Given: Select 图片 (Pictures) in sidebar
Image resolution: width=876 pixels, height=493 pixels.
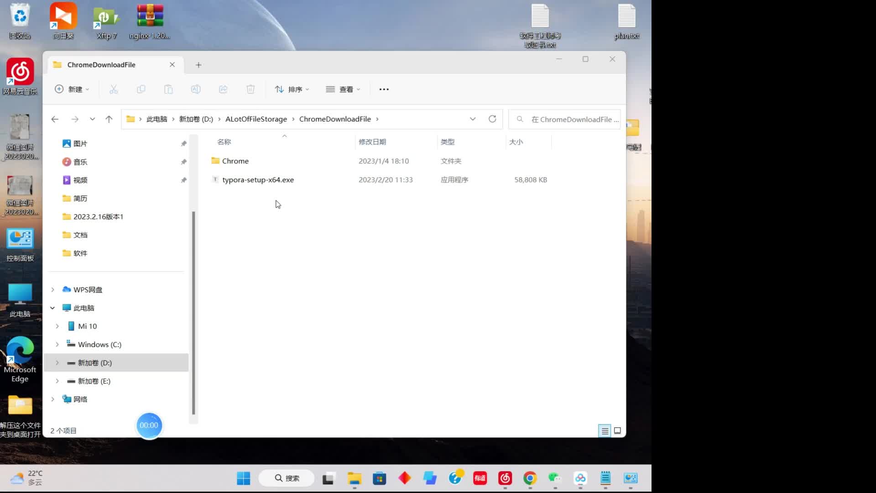Looking at the screenshot, I should (x=81, y=143).
